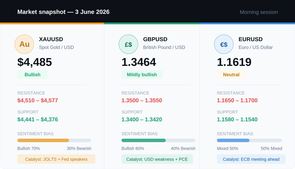Click the GBPUSD green sentiment bar
The height and width of the screenshot is (169, 295).
[x=158, y=140]
